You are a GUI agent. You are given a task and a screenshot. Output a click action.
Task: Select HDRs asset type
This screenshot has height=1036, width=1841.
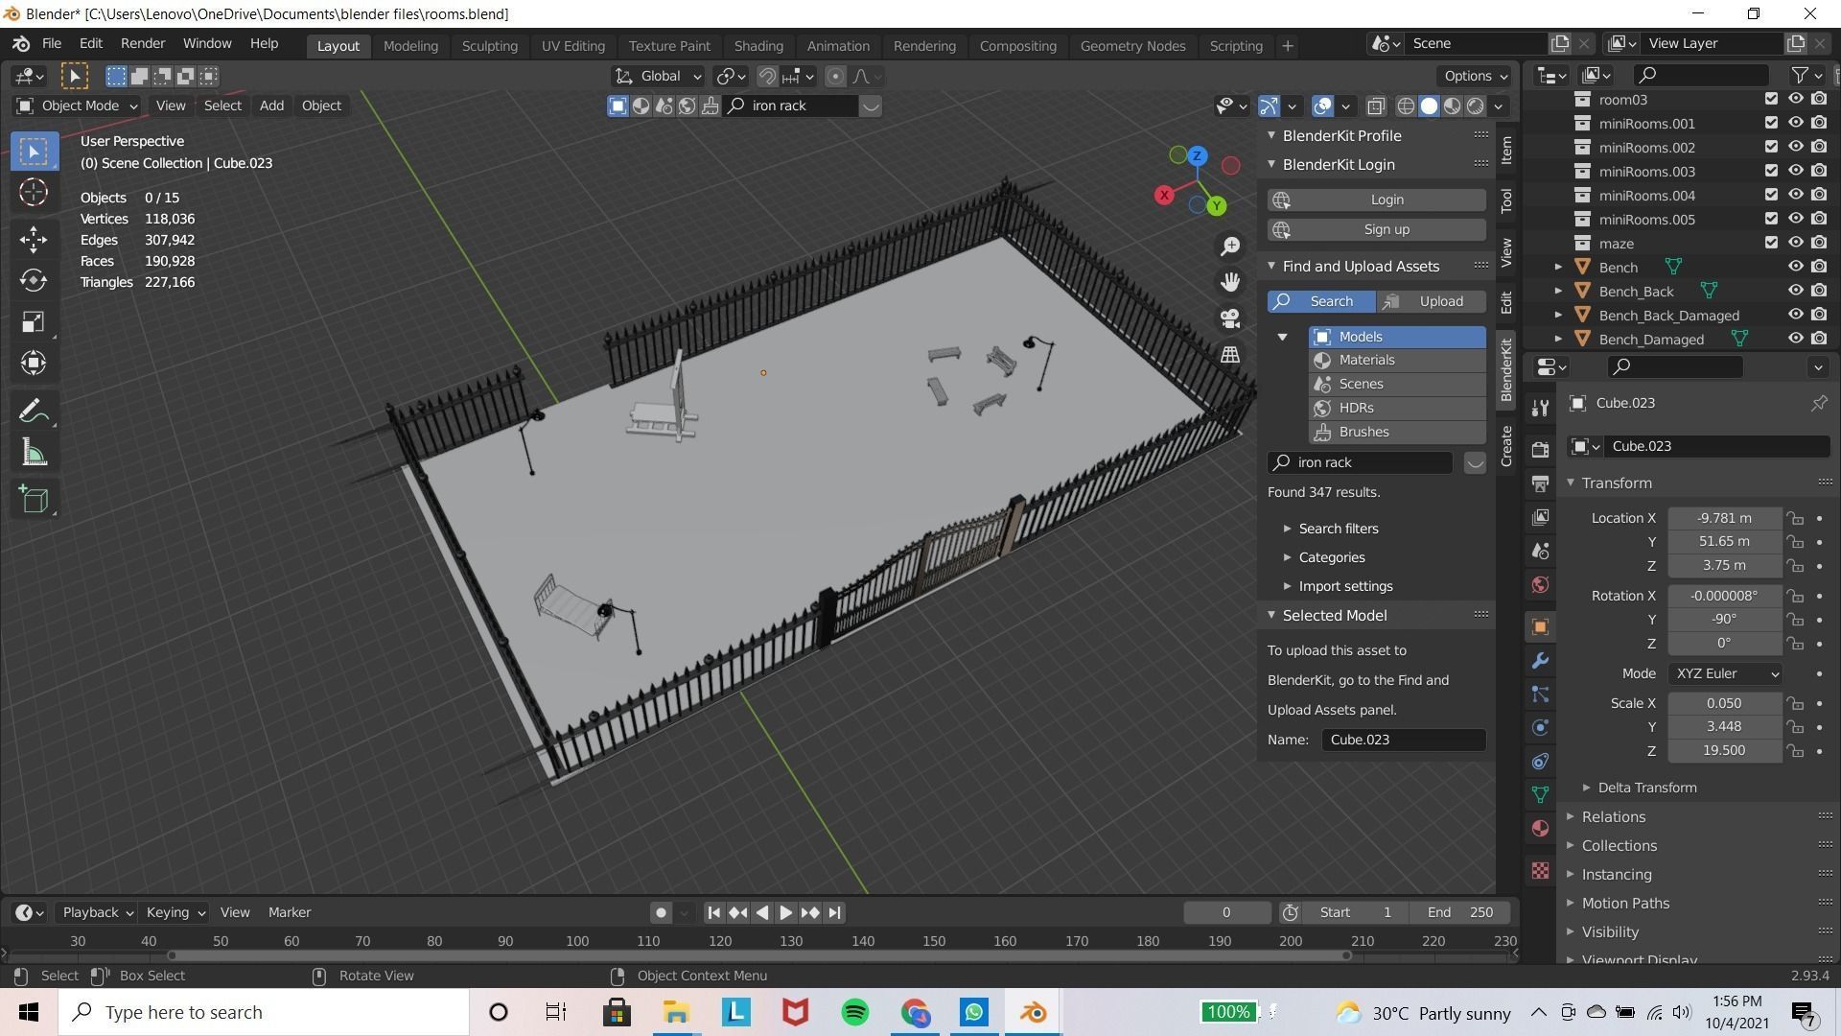click(1398, 409)
